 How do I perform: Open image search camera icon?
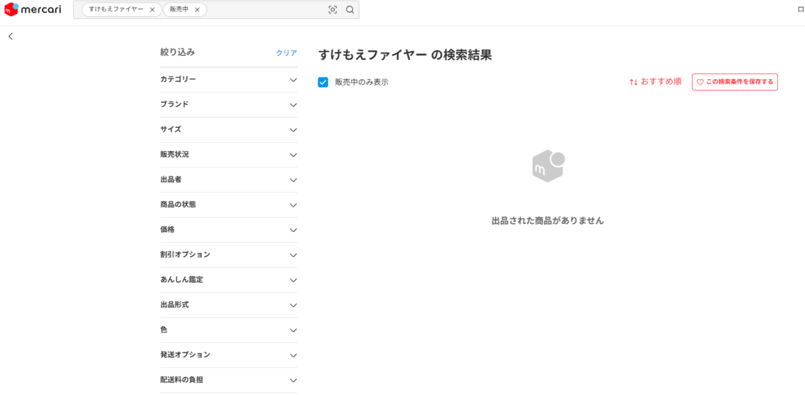(333, 9)
